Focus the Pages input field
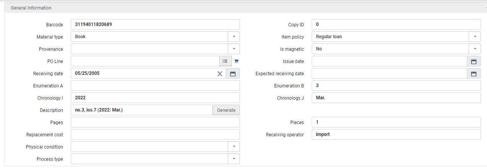This screenshot has width=487, height=168. [x=155, y=122]
